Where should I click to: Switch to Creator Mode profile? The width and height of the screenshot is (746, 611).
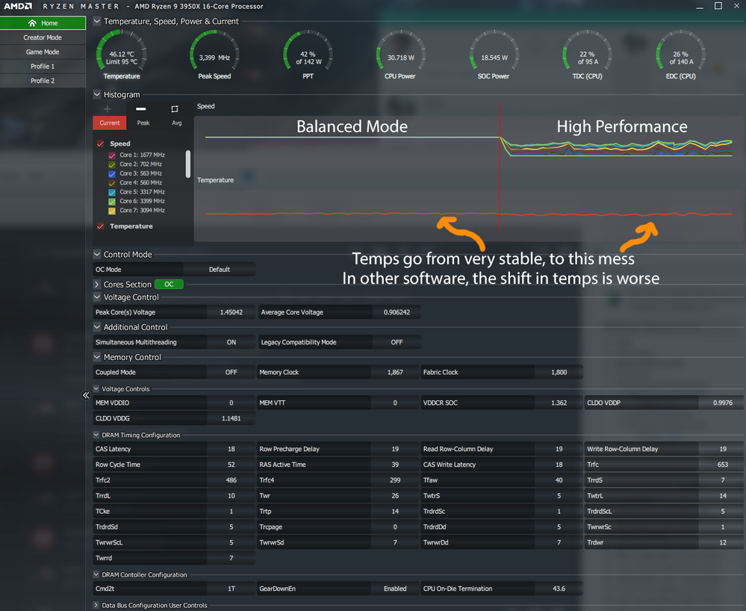(43, 37)
